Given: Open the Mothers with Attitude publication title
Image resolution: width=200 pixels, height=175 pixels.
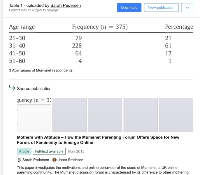Looking at the screenshot, I should [x=98, y=140].
